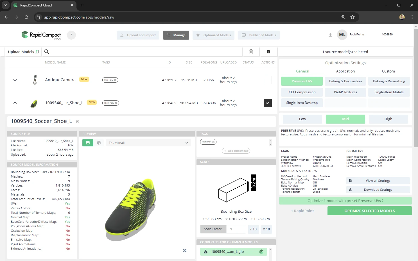Go to Published Models
The image size is (418, 261).
259,35
